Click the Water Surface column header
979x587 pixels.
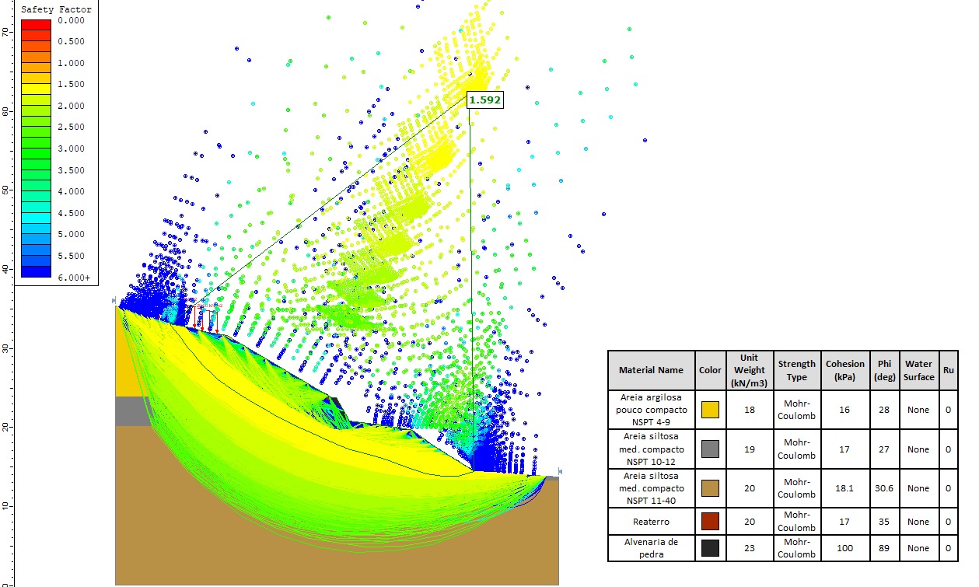pos(918,370)
